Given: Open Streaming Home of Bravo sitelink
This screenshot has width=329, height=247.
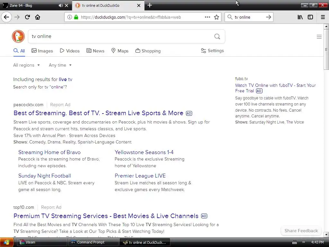Looking at the screenshot, I should click(x=49, y=152).
